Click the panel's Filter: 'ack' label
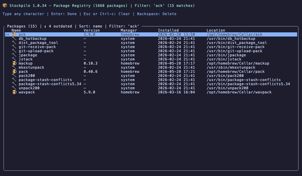Viewport: 302px width, 176px height. pyautogui.click(x=124, y=26)
